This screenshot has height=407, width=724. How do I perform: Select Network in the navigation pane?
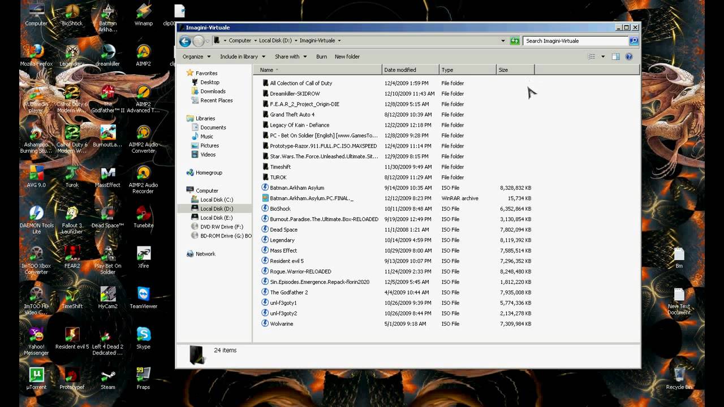click(x=205, y=254)
